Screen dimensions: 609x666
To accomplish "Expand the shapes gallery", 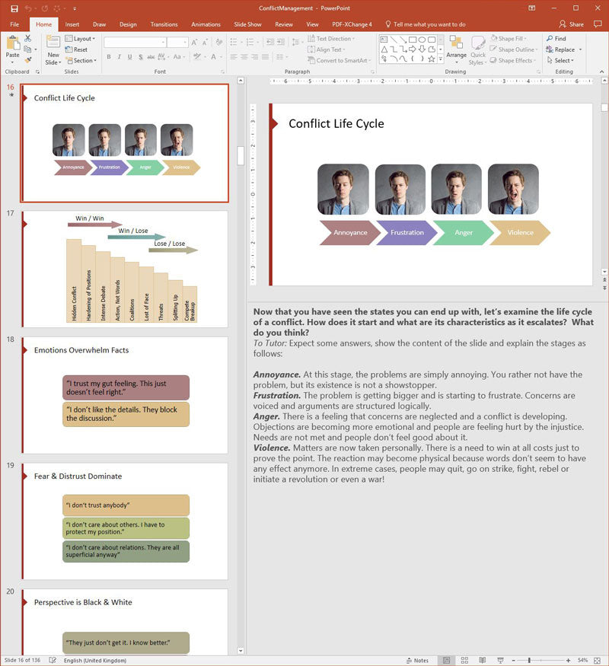I will coord(441,59).
